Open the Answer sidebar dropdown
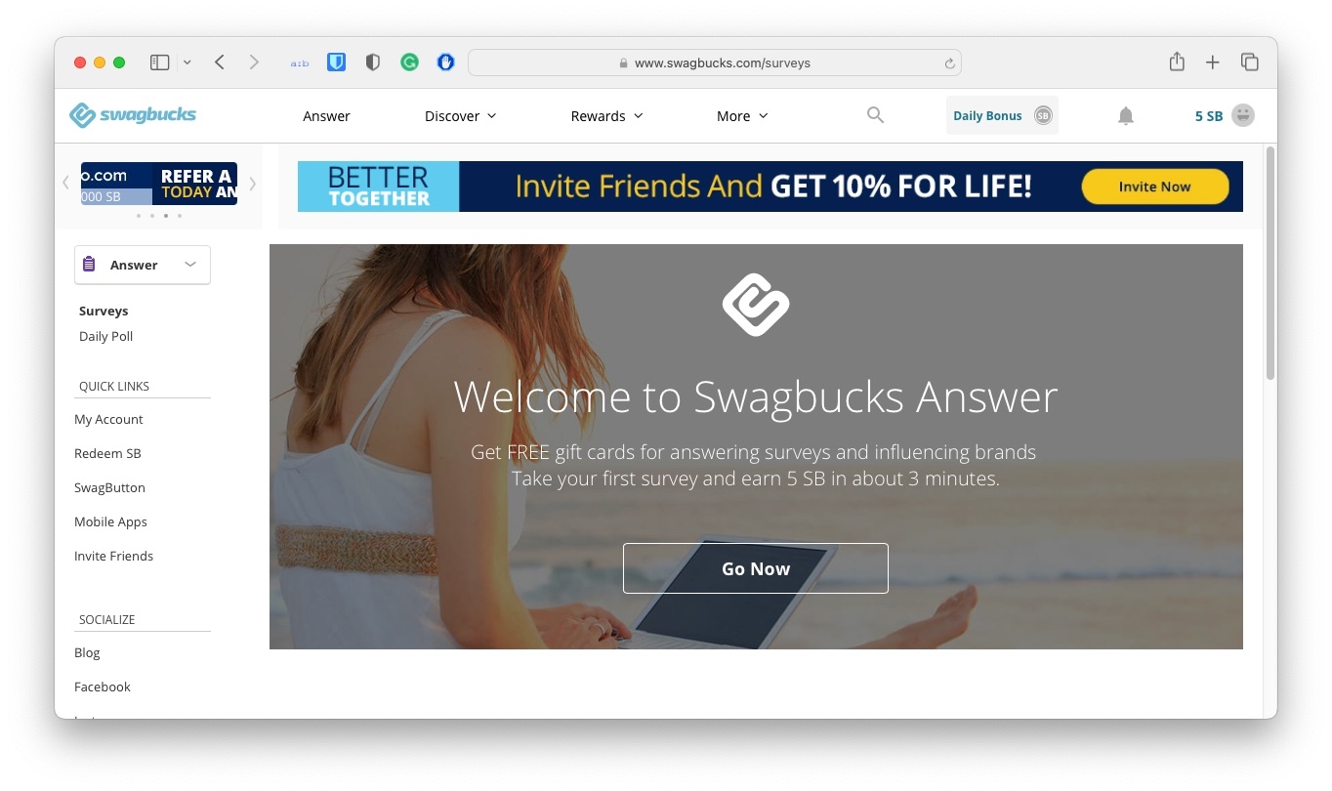 [x=143, y=265]
